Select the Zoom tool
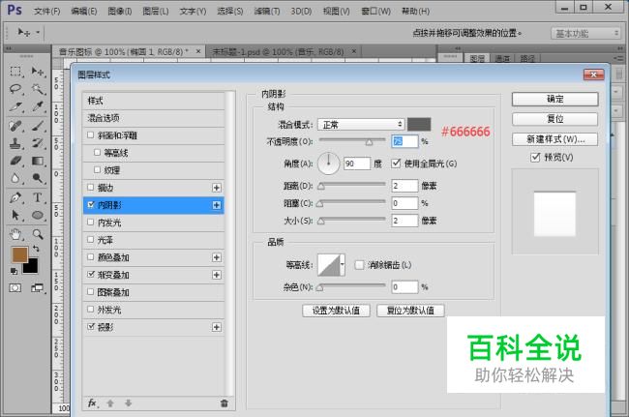629x417 pixels. pyautogui.click(x=38, y=234)
